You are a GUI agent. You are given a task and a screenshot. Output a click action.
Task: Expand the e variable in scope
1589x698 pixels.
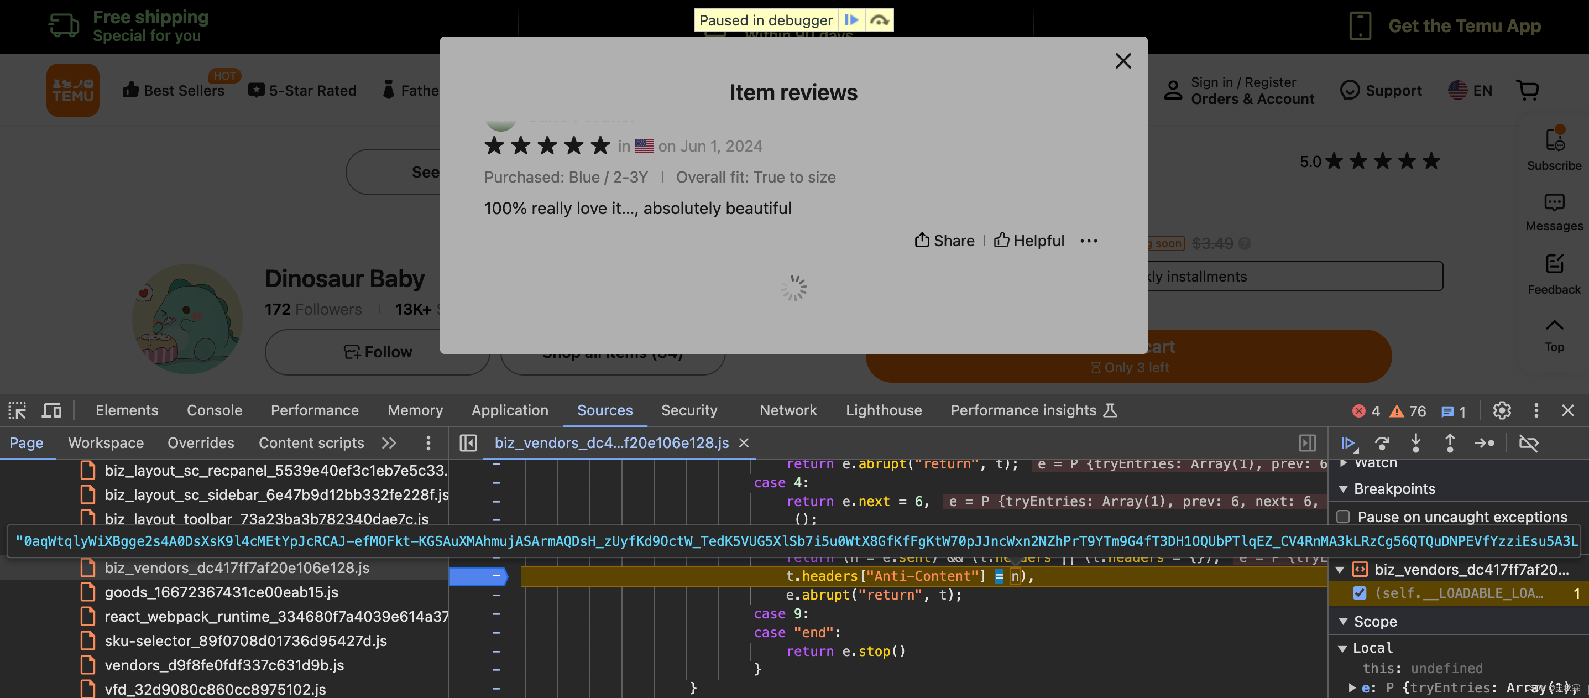click(x=1352, y=687)
